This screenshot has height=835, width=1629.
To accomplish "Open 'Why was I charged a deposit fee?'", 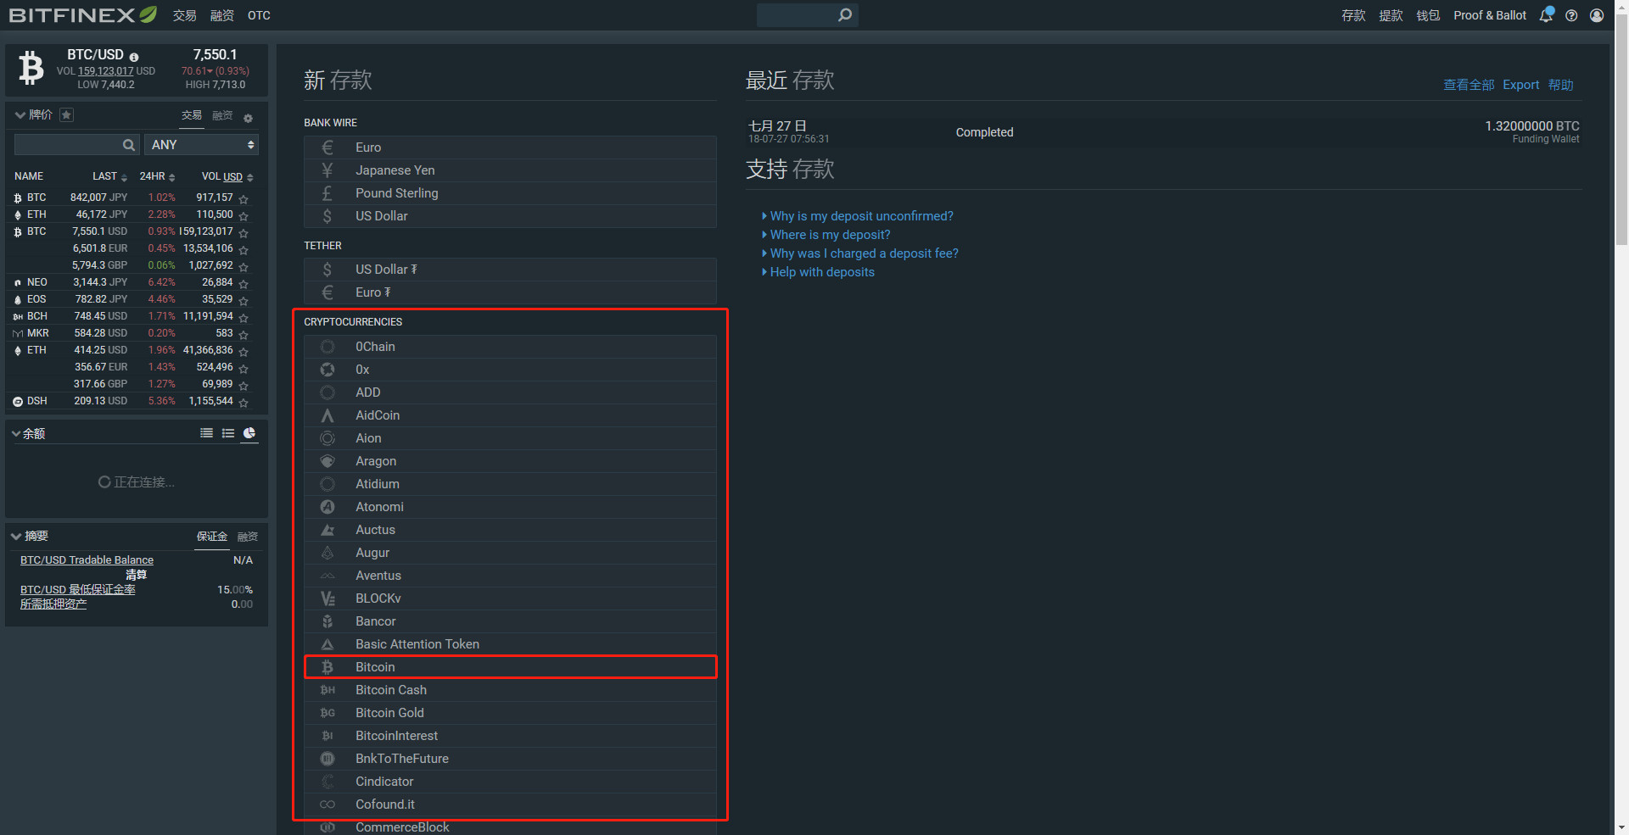I will click(x=864, y=253).
